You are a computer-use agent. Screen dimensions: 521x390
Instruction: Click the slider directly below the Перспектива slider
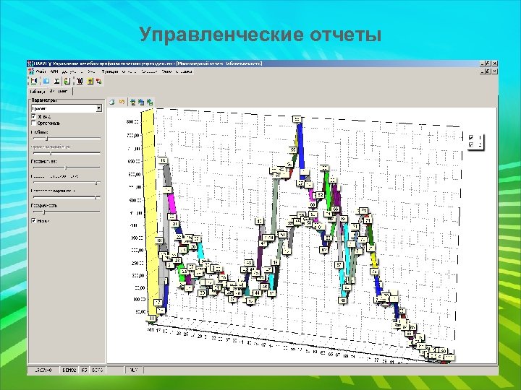point(66,183)
